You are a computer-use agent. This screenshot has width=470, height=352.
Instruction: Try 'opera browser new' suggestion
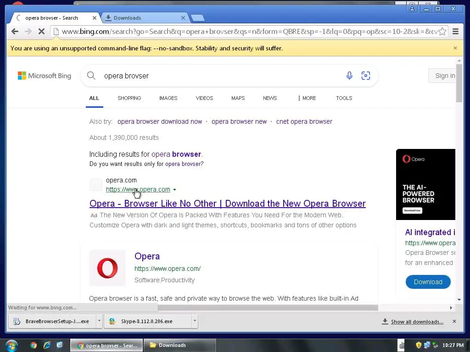(239, 121)
